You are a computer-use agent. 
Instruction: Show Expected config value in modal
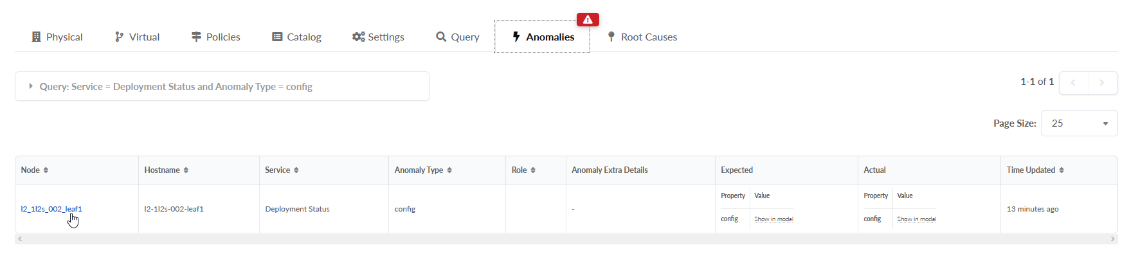point(773,219)
